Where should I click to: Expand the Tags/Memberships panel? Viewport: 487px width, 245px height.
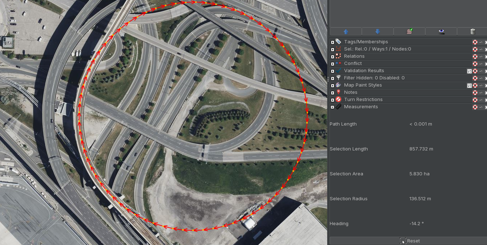pyautogui.click(x=333, y=42)
